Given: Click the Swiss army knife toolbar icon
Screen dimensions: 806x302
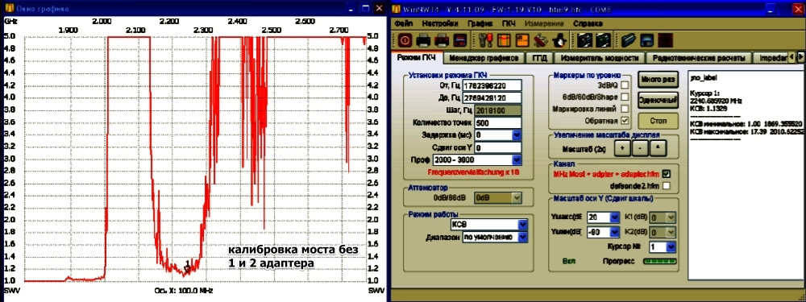Looking at the screenshot, I should [x=541, y=40].
